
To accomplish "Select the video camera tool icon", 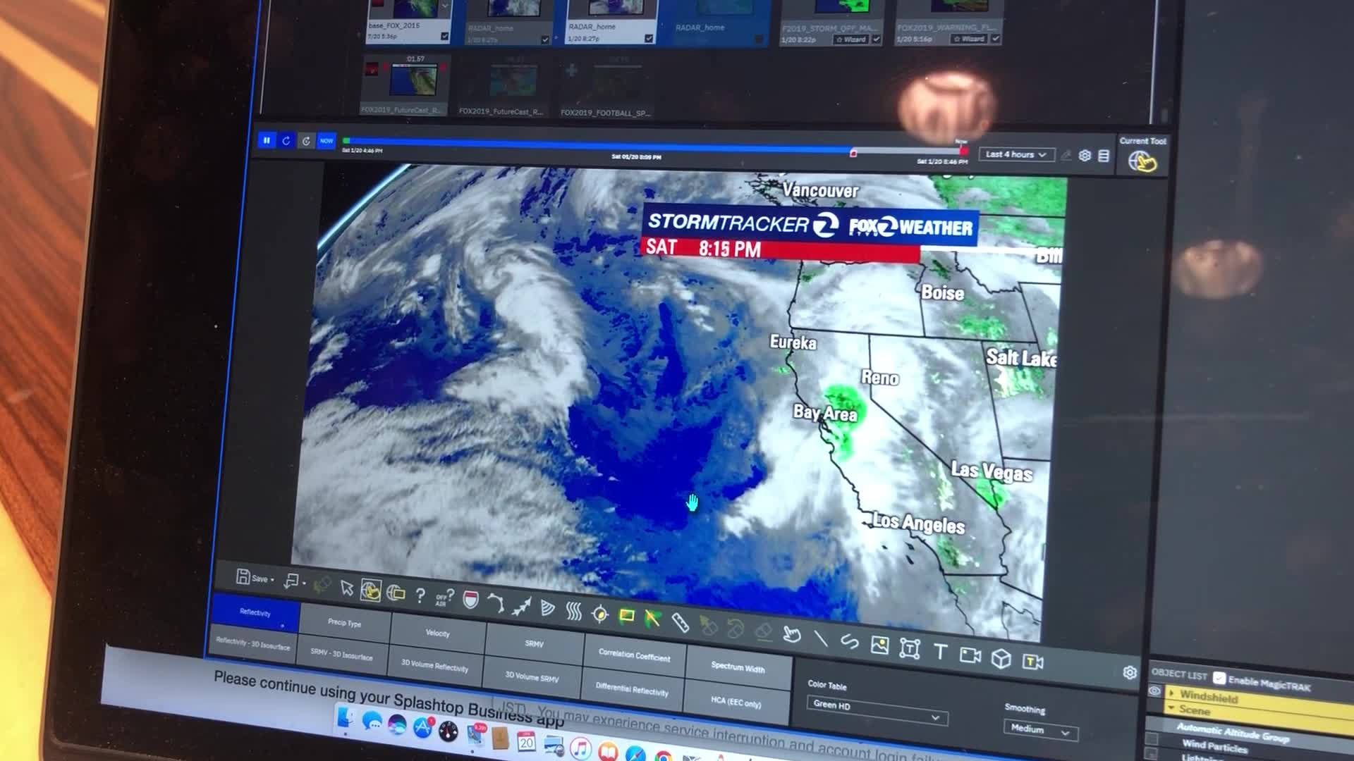I will coord(970,655).
